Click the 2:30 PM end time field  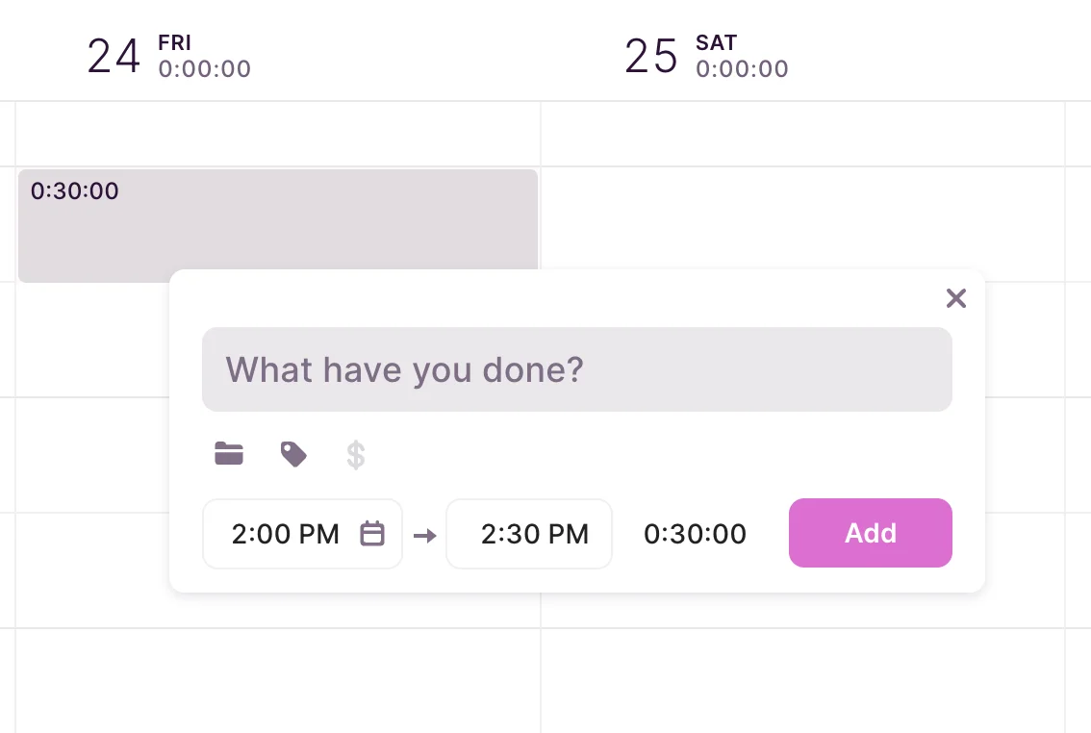[x=534, y=534]
